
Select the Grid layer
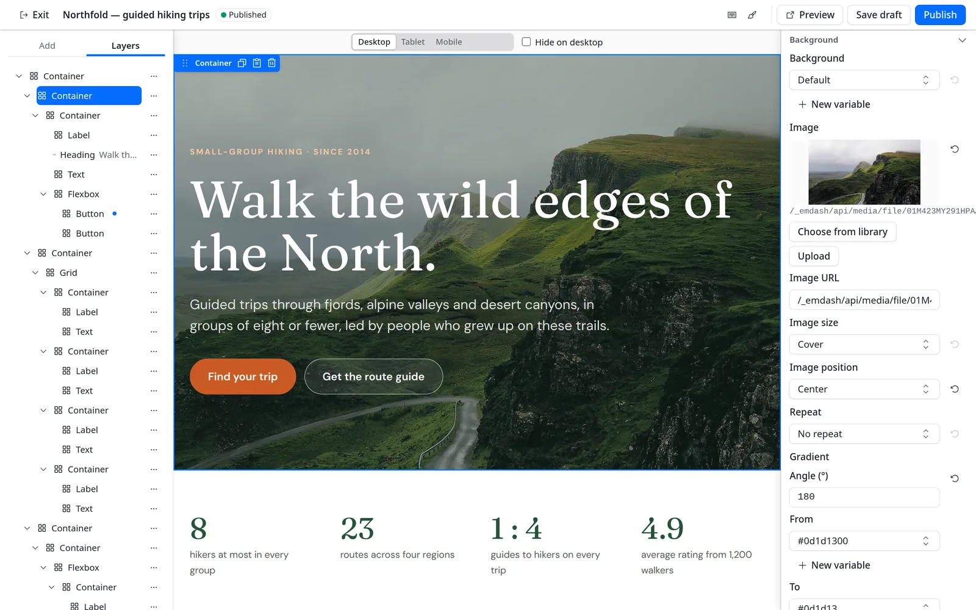pos(68,273)
